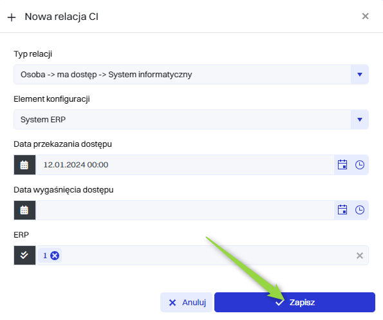Screen dimensions: 383x320
Task: Open time picker for Data przekazania dostępu
Action: coord(360,165)
